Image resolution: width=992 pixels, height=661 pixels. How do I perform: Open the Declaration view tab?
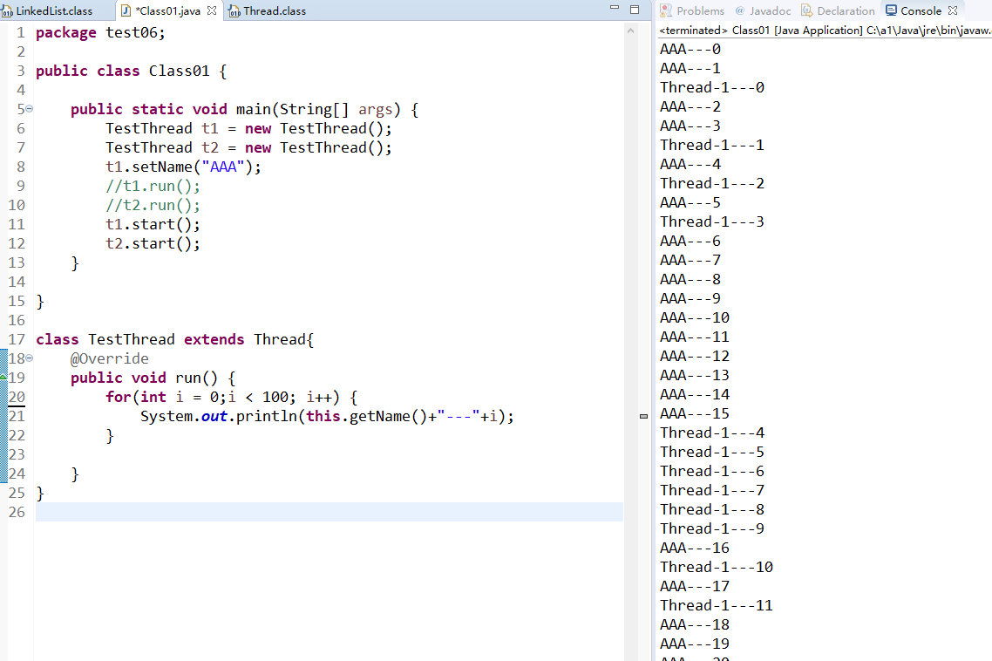pyautogui.click(x=838, y=10)
